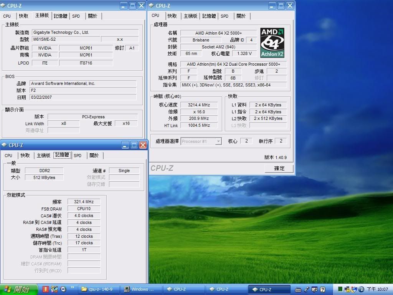
Task: Click the blue 'a' tray icon
Action: coord(362,290)
